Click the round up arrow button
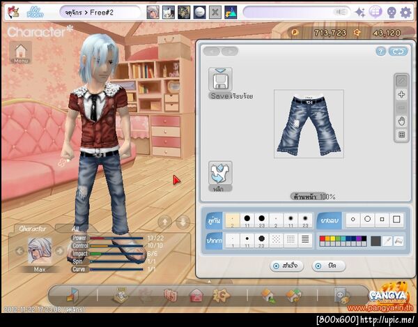The image size is (418, 327). click(164, 222)
